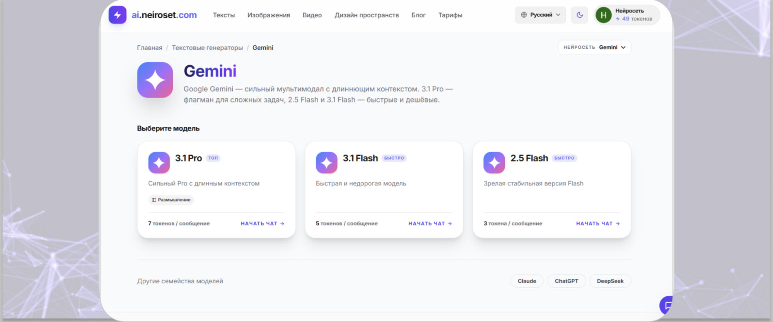
Task: Open the Видео navigation item
Action: pyautogui.click(x=312, y=15)
